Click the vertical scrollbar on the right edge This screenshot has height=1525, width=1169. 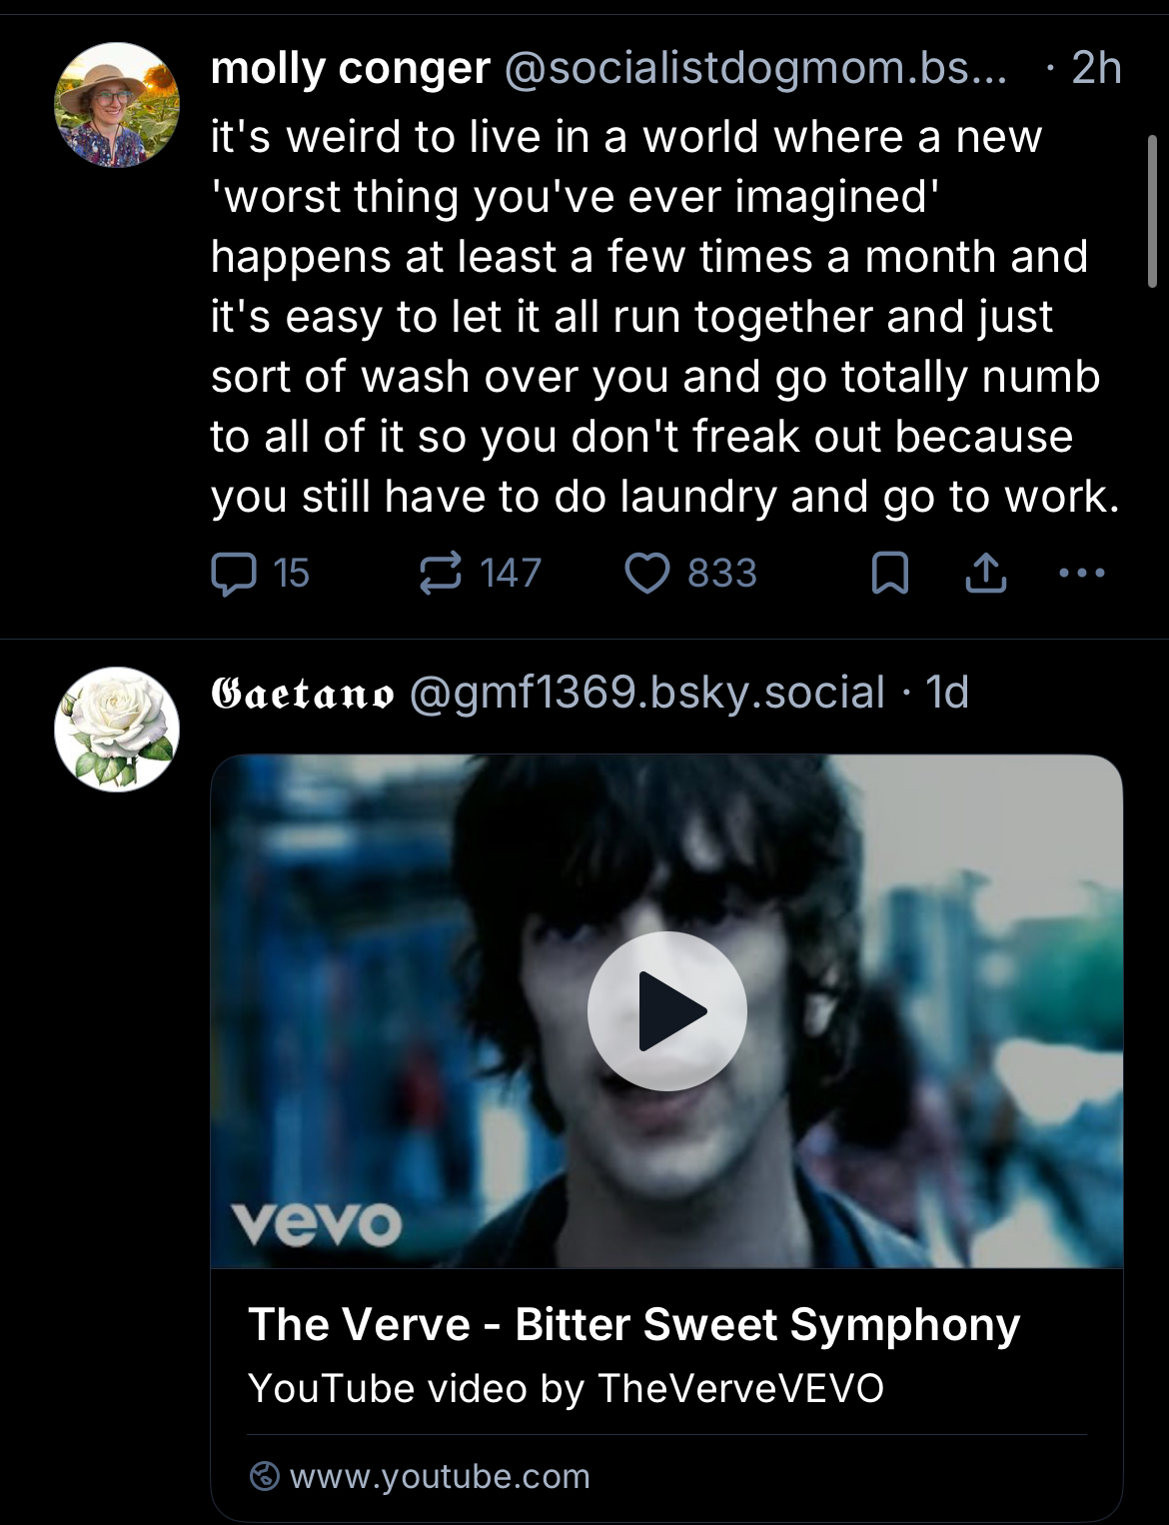(1152, 212)
